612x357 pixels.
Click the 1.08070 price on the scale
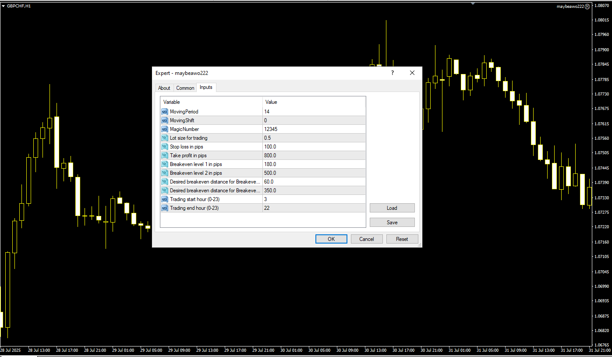click(601, 5)
